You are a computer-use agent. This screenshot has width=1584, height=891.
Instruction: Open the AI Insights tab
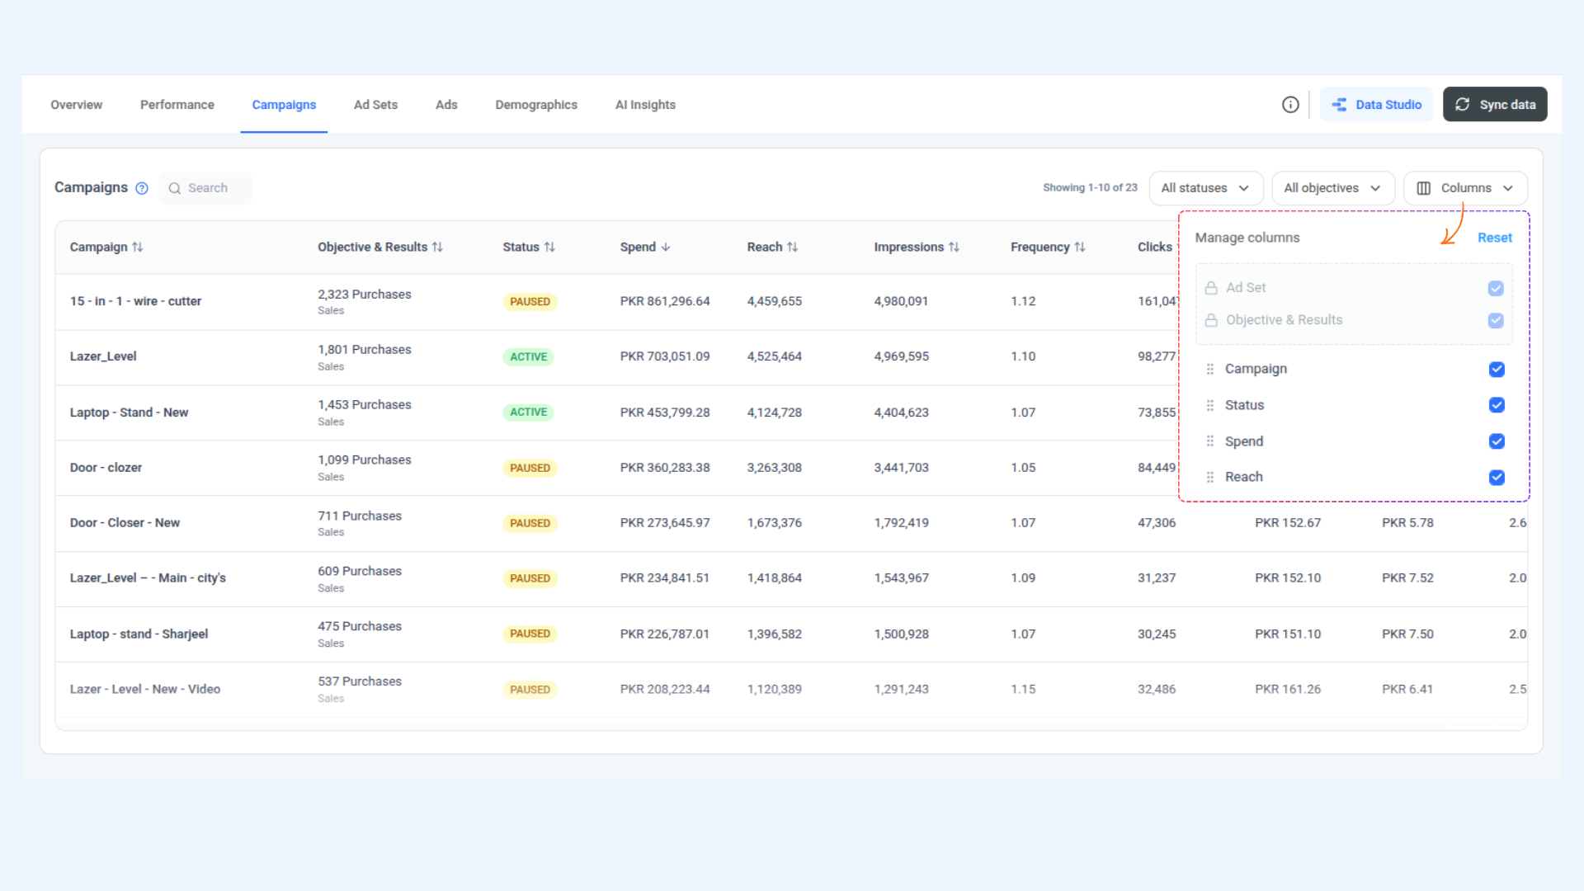point(645,105)
